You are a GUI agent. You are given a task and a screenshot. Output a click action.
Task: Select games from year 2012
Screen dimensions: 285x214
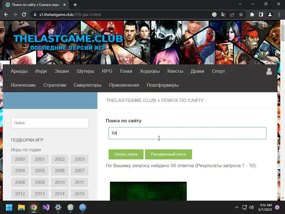20,194
